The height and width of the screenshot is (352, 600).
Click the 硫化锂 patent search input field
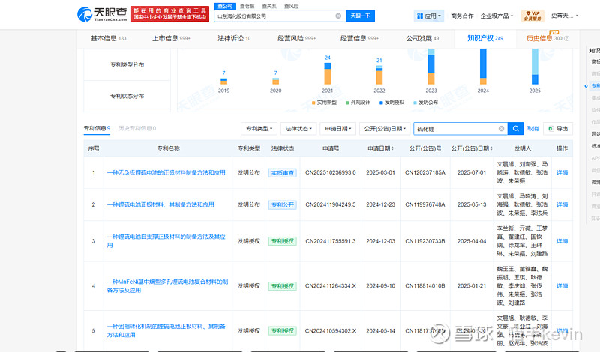pyautogui.click(x=456, y=129)
